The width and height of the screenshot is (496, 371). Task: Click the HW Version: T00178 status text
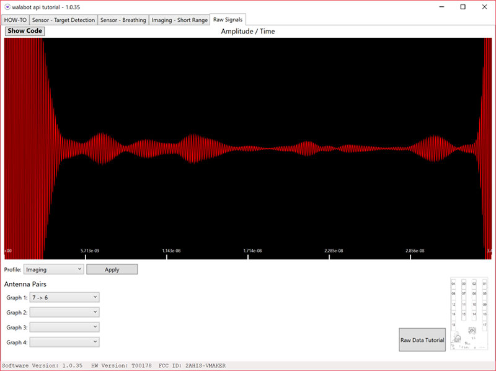click(x=121, y=365)
